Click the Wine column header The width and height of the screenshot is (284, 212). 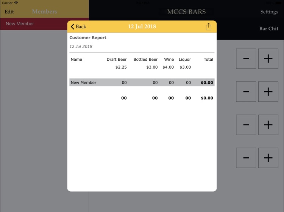point(169,59)
